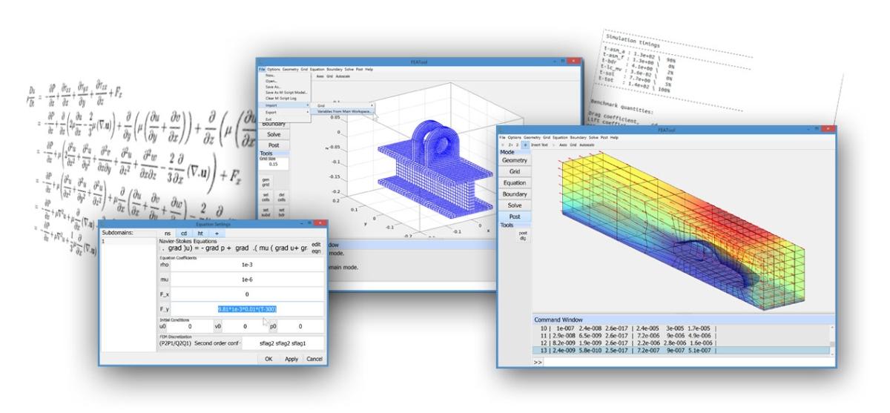Click the set cells tool button
The width and height of the screenshot is (890, 413).
[x=265, y=196]
